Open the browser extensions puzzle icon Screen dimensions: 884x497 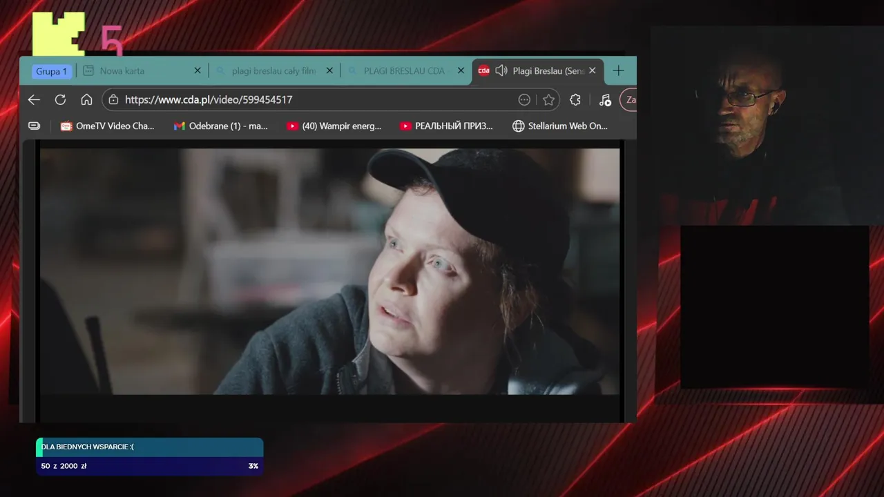coord(575,100)
